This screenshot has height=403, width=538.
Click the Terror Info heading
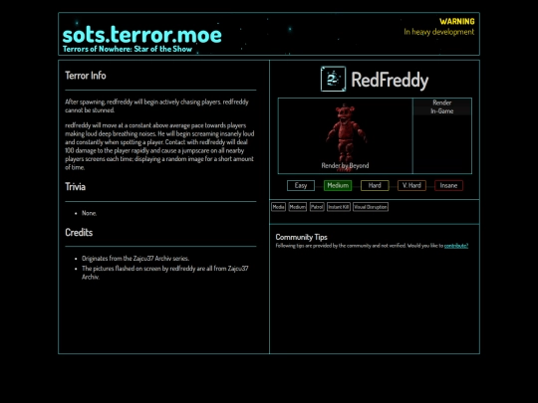point(86,76)
